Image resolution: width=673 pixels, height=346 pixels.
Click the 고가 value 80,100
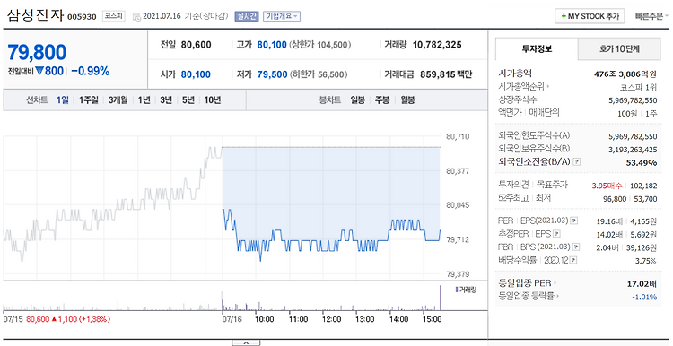(x=272, y=44)
